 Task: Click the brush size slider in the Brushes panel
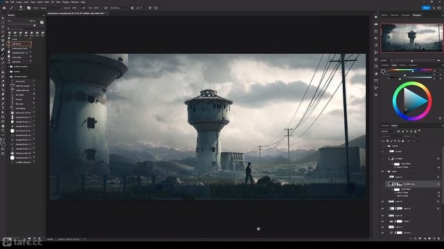click(x=22, y=25)
